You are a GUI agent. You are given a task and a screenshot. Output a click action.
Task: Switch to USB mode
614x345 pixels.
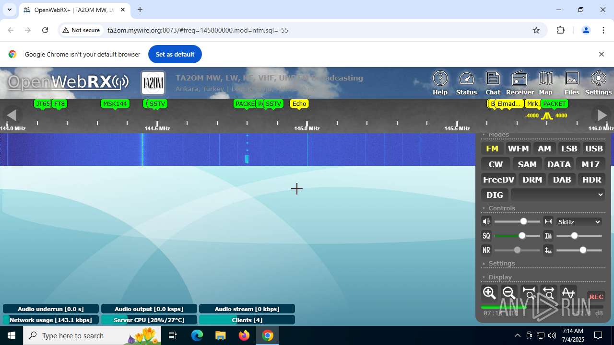click(x=594, y=149)
